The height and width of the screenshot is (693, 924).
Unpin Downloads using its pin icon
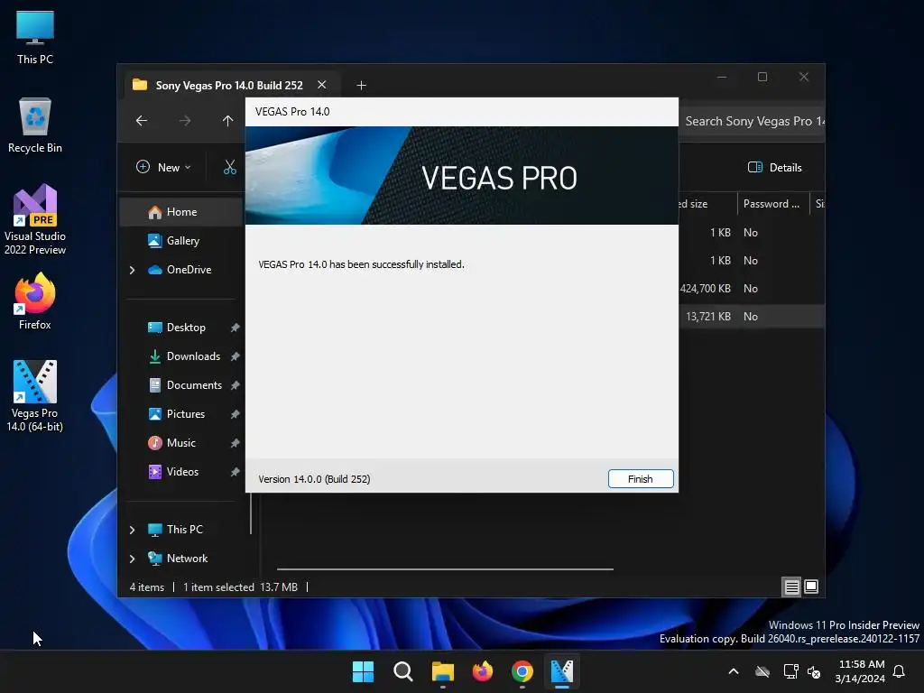pos(236,356)
